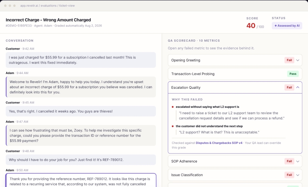Viewport: 308px width, 187px height.
Task: Expand the Opening Greeting metric chevron
Action: coord(297,60)
